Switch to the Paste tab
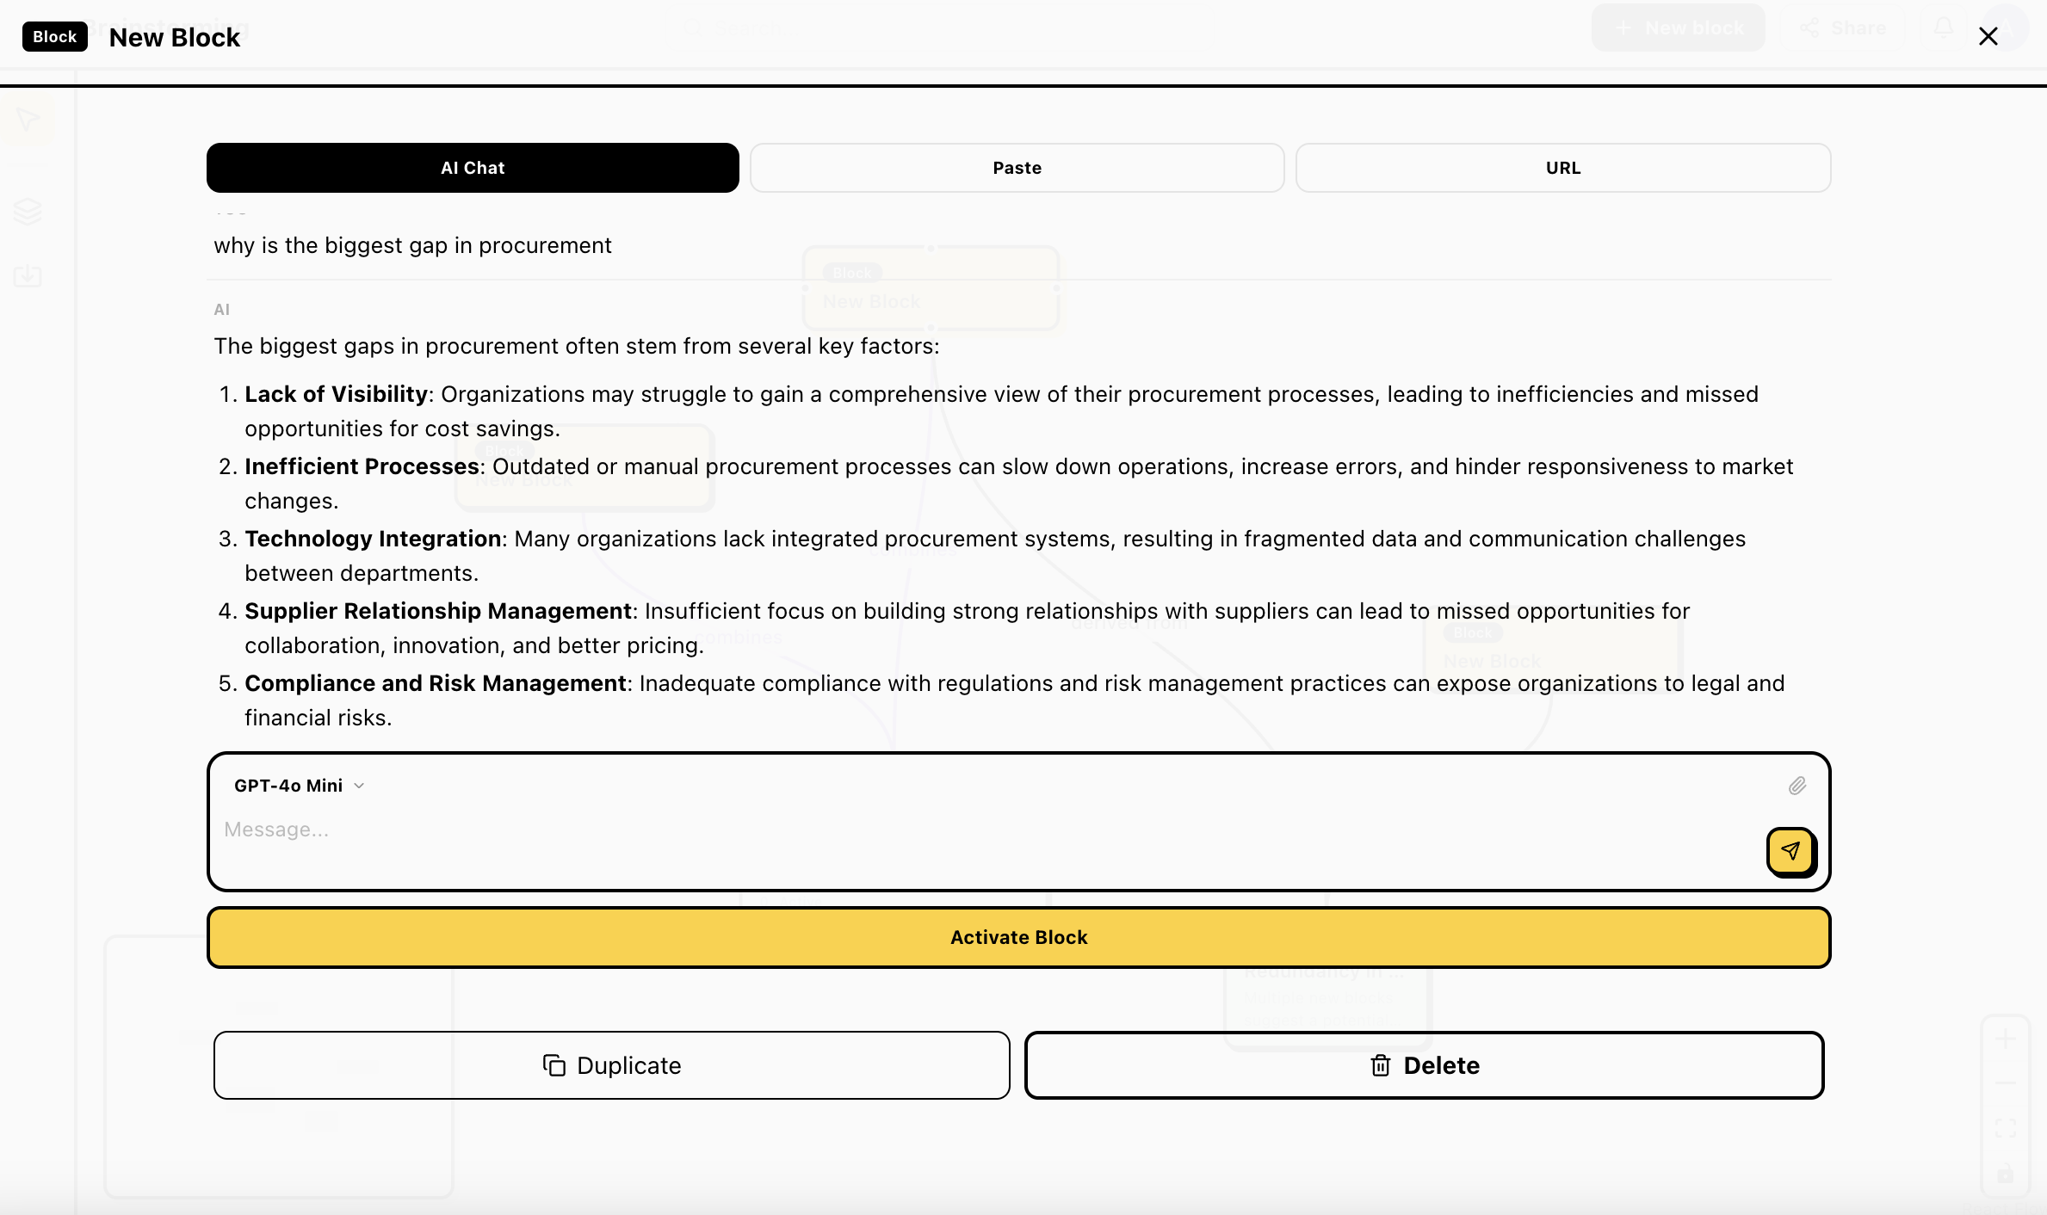 (x=1017, y=168)
